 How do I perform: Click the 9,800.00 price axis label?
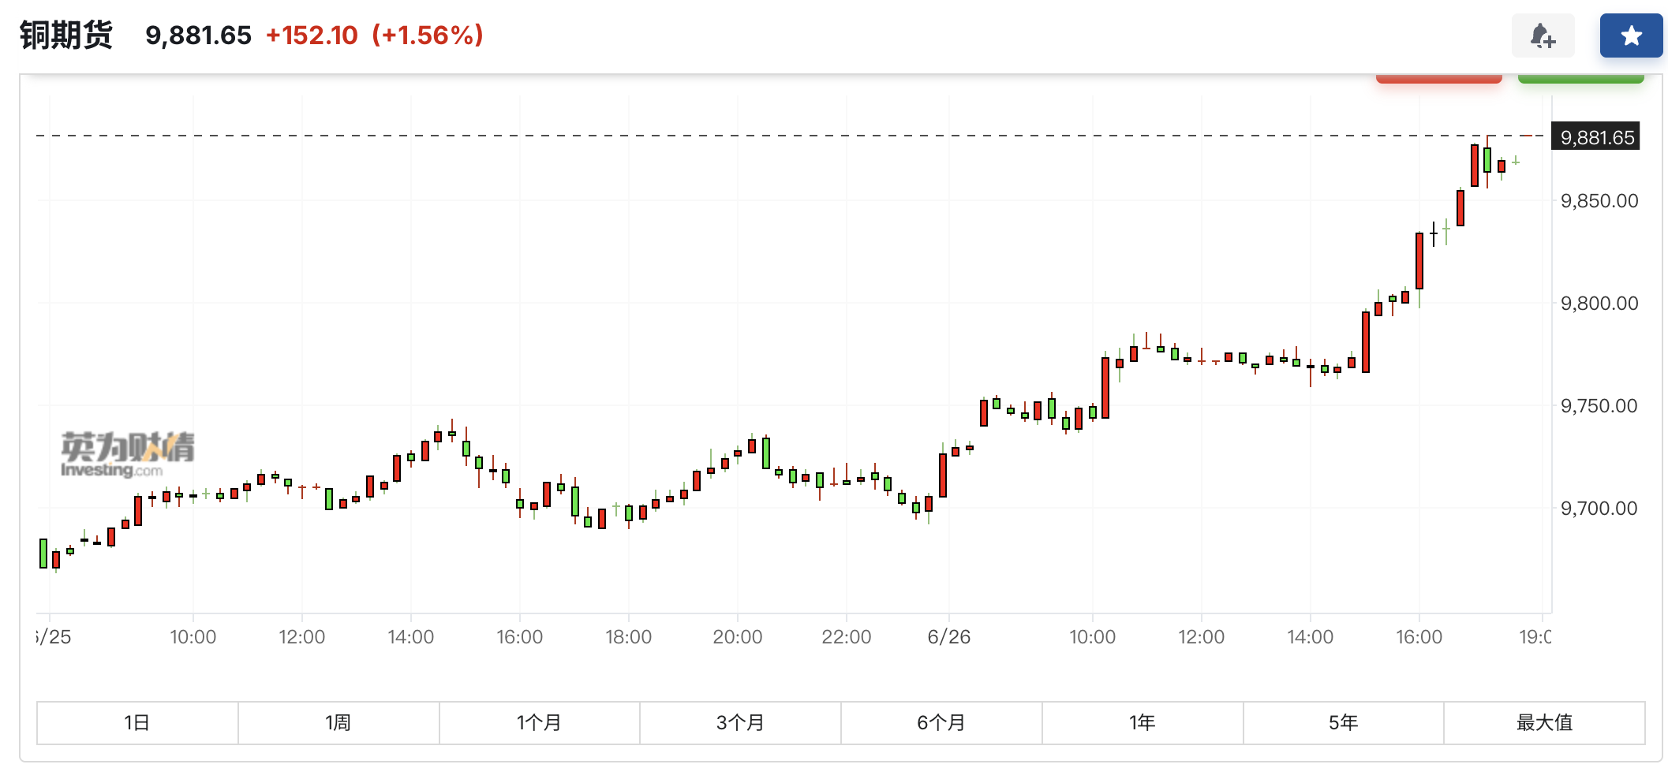coord(1599,304)
